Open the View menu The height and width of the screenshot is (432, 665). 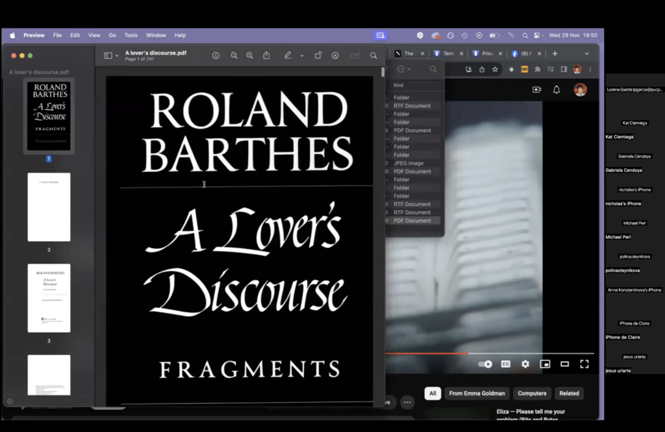(x=94, y=36)
